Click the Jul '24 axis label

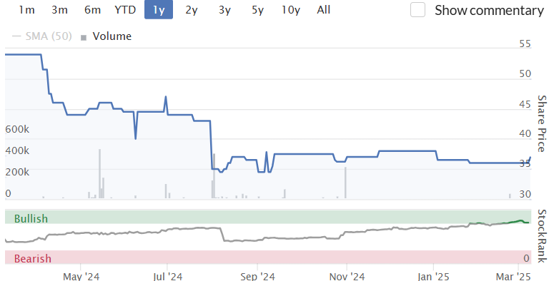tap(167, 277)
